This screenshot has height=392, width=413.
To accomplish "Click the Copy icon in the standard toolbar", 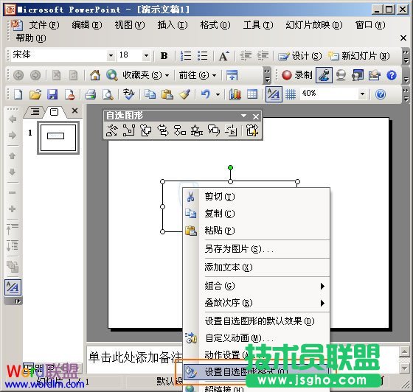I will 150,94.
